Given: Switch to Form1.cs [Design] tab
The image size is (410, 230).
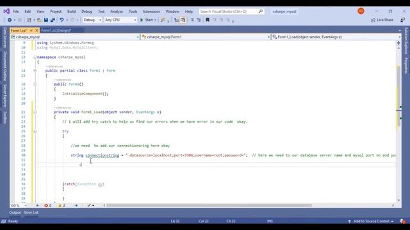Looking at the screenshot, I should [x=56, y=31].
